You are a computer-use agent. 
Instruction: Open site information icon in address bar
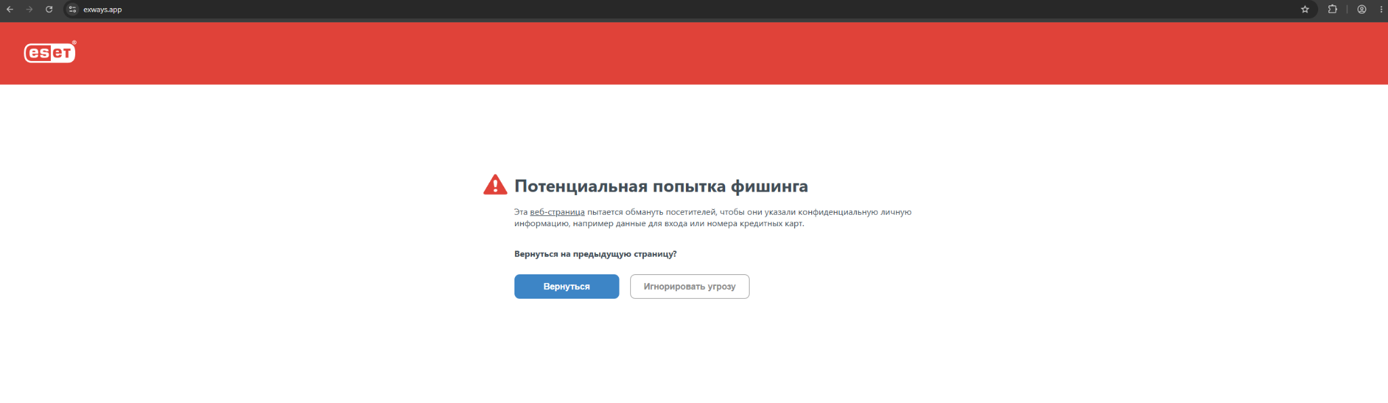click(x=73, y=9)
